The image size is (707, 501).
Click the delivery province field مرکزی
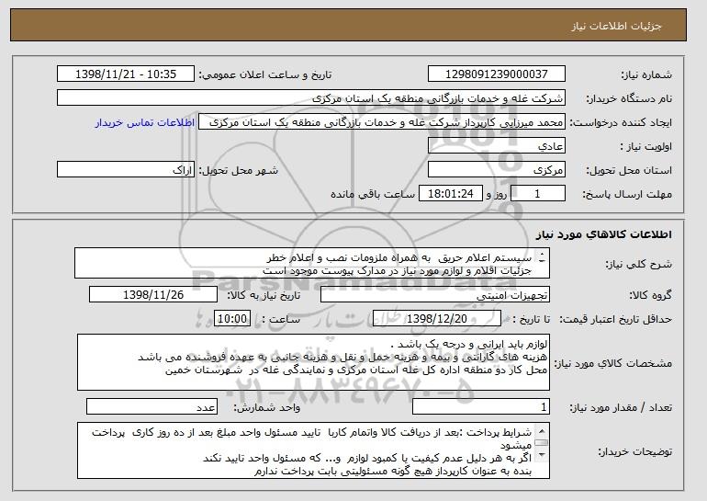coord(497,170)
